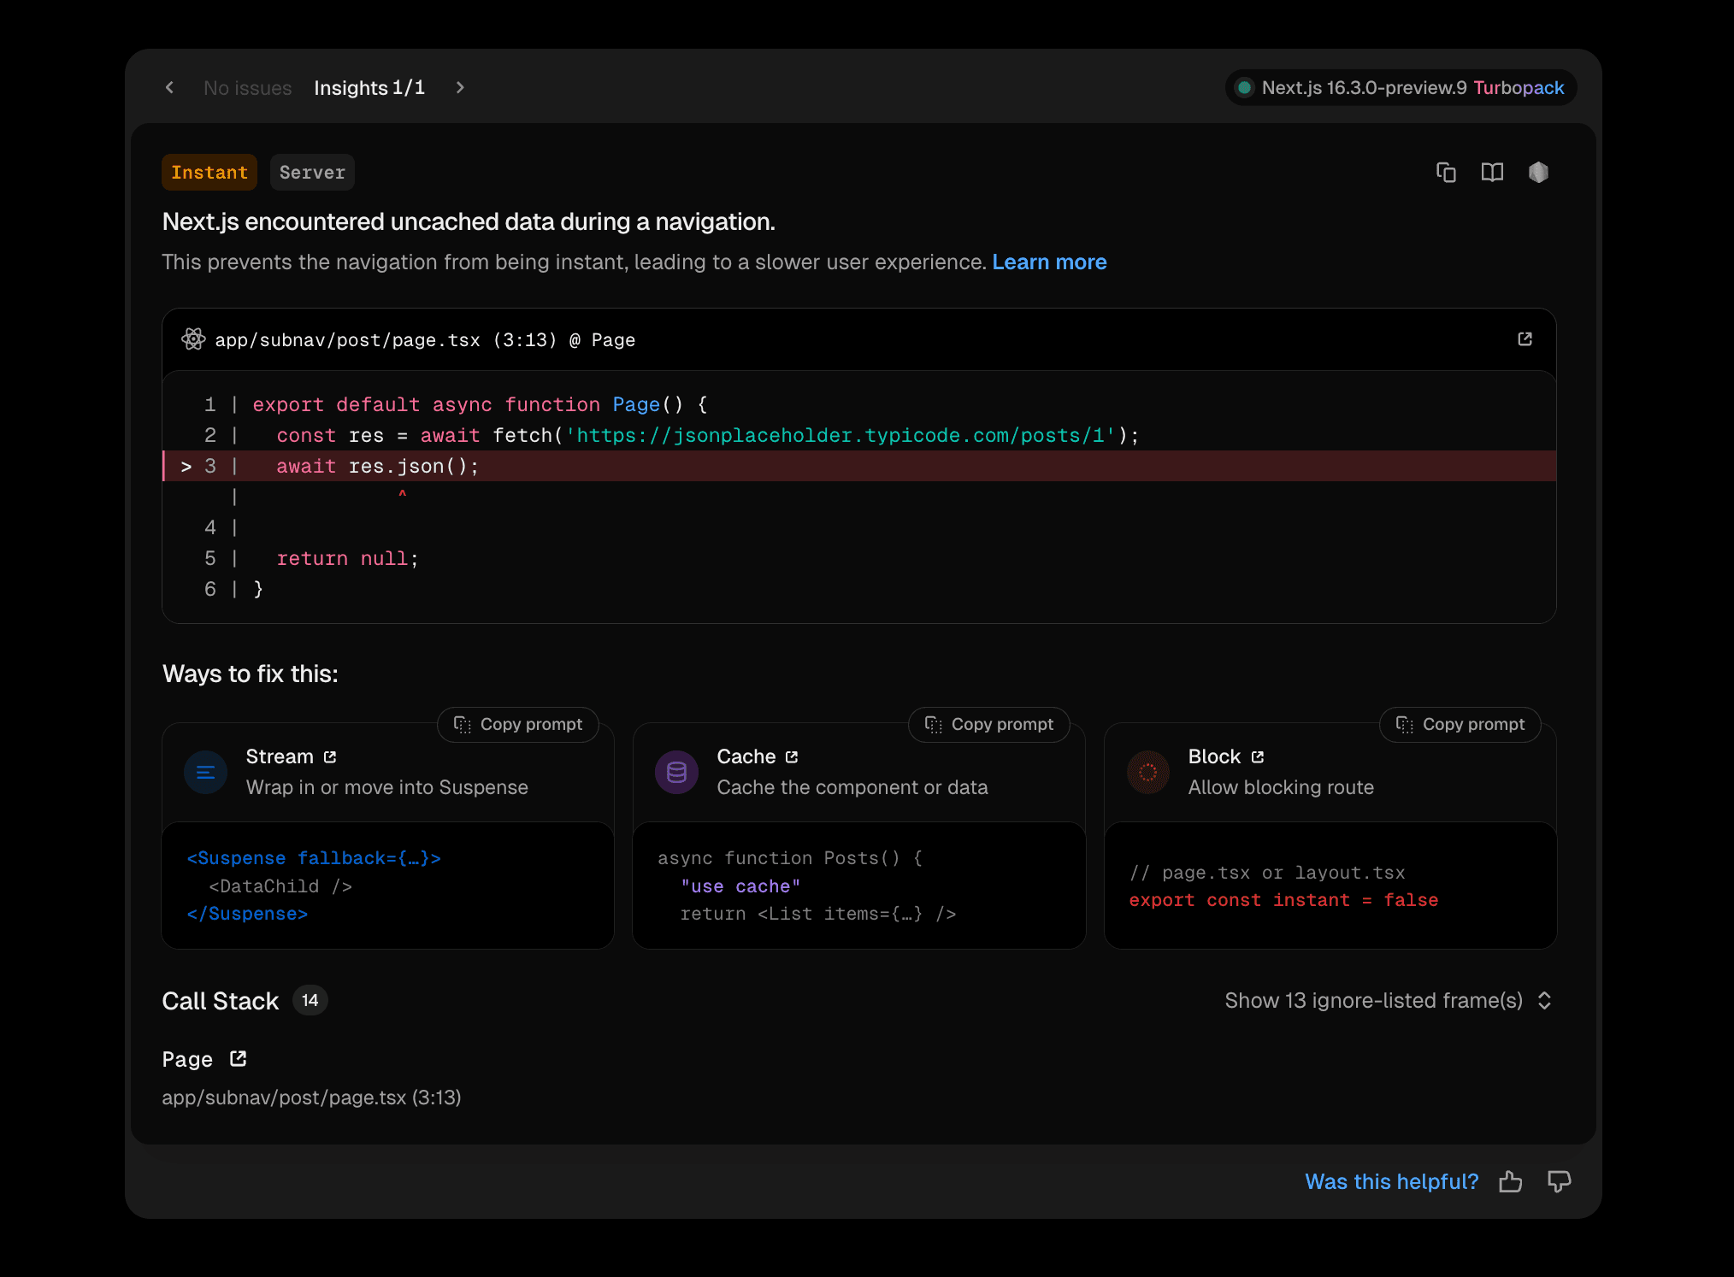This screenshot has height=1277, width=1734.
Task: Open the Cache docs external link icon
Action: pos(792,757)
